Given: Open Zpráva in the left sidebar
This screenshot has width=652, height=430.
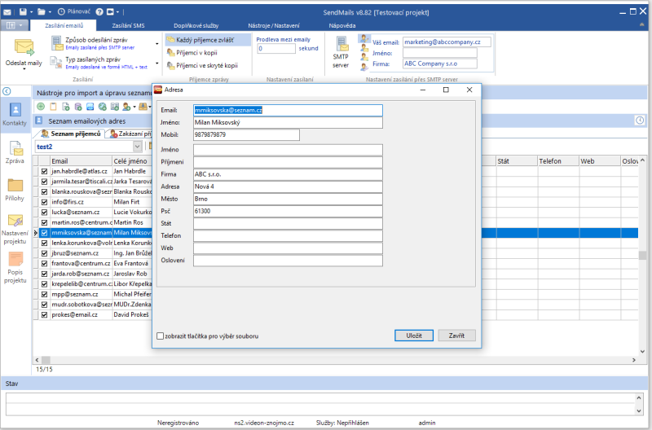Looking at the screenshot, I should [x=15, y=148].
